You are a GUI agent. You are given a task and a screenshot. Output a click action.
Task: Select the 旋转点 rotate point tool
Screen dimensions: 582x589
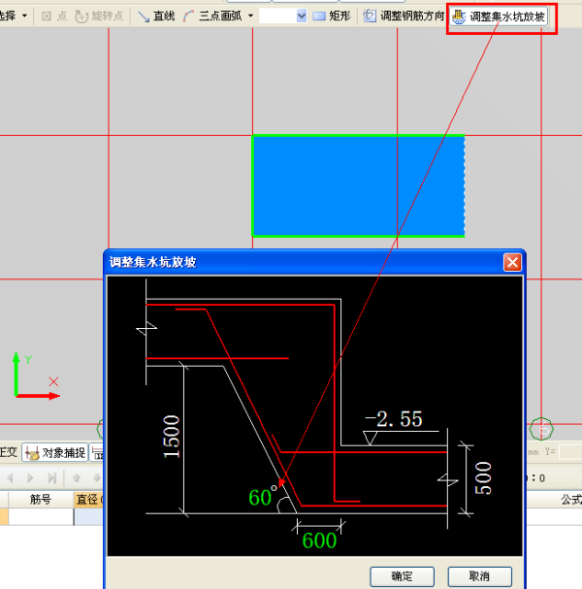(99, 16)
